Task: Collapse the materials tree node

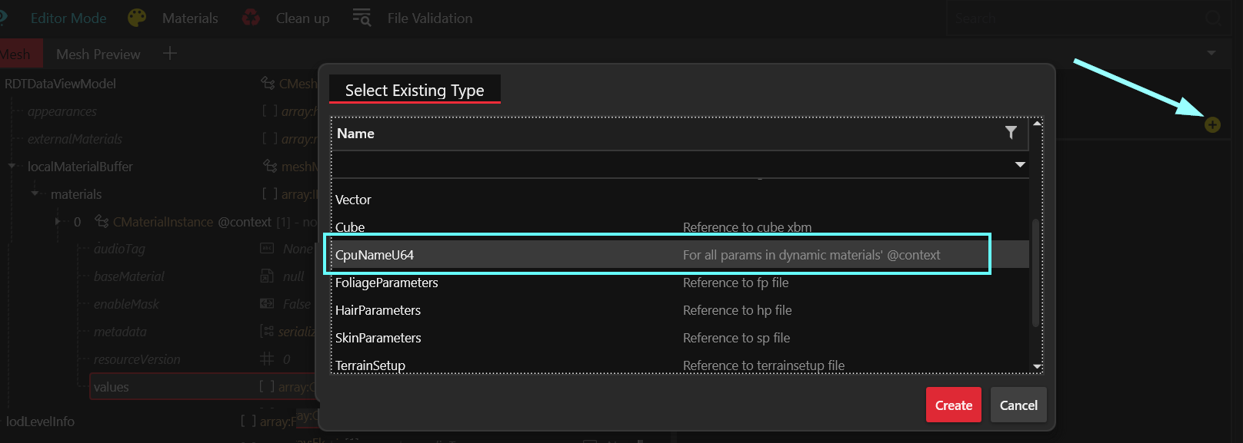Action: click(x=35, y=193)
